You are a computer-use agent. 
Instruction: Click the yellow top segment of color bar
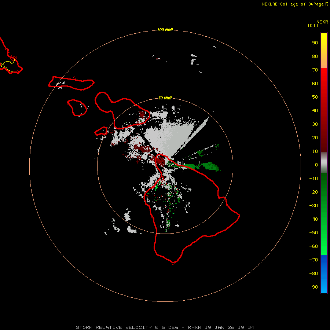click(x=324, y=51)
